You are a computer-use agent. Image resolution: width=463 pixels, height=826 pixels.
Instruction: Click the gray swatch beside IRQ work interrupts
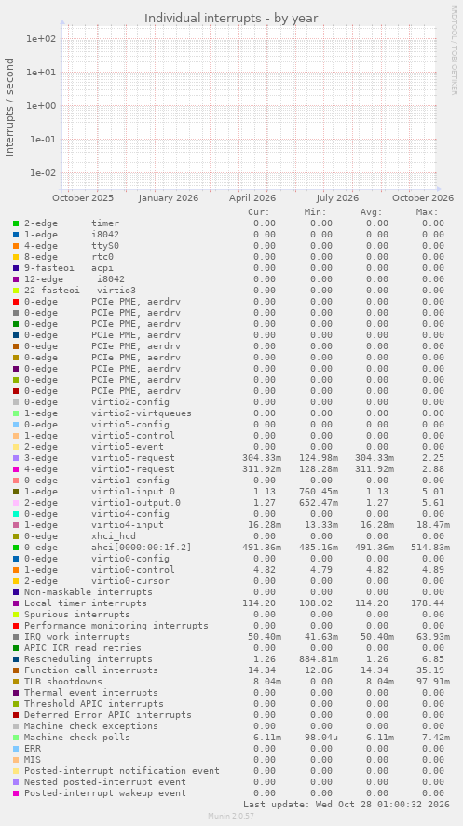[x=16, y=637]
